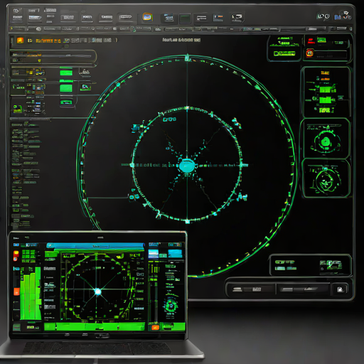Click the small green-outlined button below the solid green buttons
This screenshot has width=364, height=364.
[66, 102]
